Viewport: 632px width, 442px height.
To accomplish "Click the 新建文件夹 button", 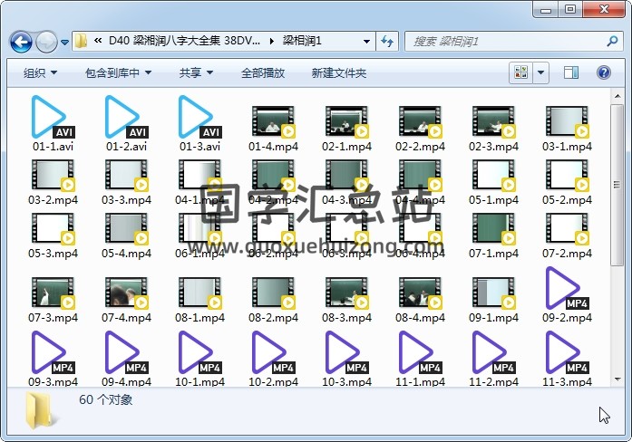I will (x=338, y=72).
